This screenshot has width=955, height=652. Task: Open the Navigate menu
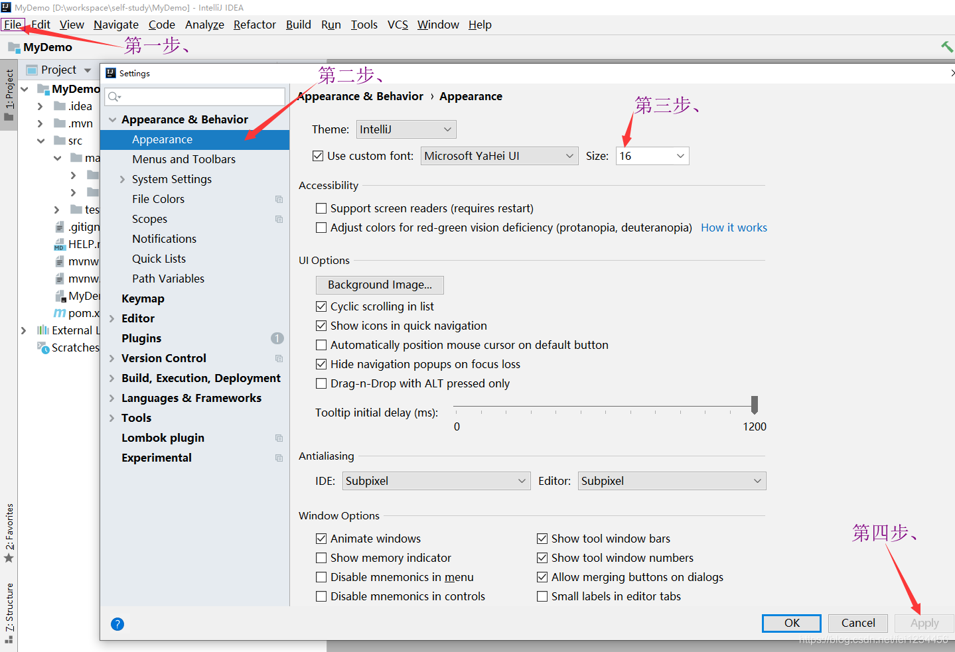(116, 25)
